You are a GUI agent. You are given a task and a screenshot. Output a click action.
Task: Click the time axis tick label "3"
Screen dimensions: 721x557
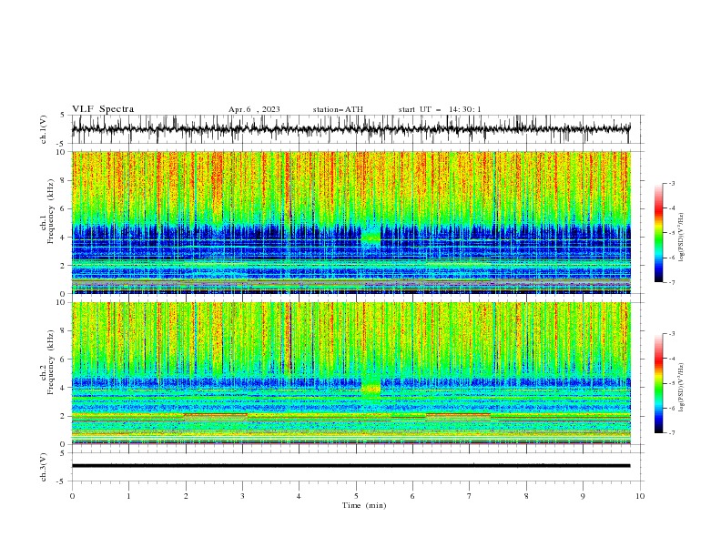coord(242,496)
